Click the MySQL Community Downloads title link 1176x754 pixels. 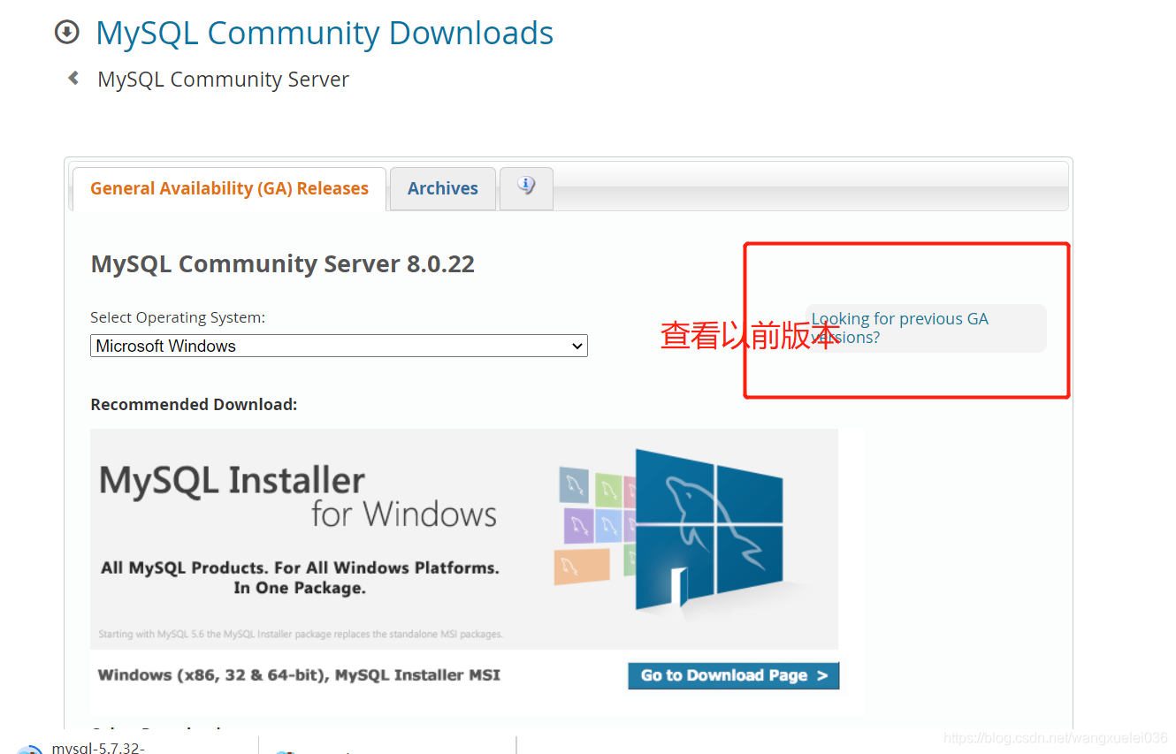325,33
